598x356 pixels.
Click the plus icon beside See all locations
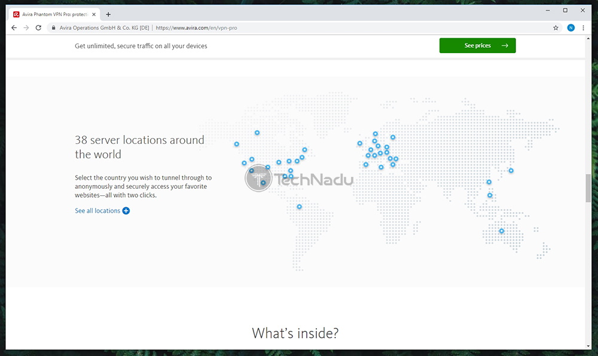[x=126, y=211]
